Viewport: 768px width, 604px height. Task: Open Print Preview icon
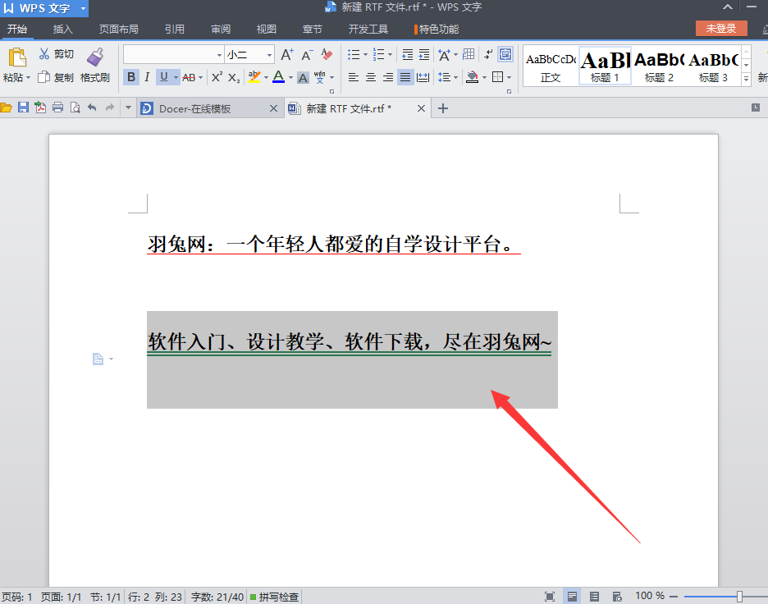coord(75,108)
